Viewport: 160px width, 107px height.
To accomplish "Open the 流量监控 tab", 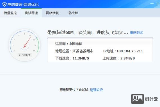I will click(x=10, y=13).
